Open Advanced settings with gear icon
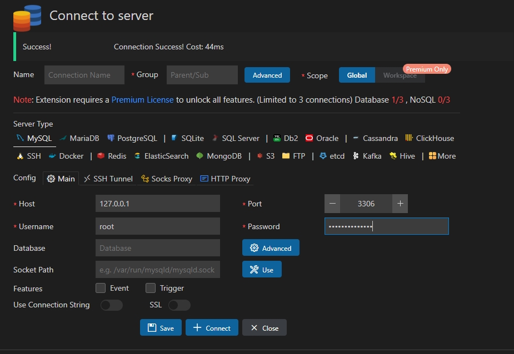This screenshot has width=514, height=354. click(271, 248)
